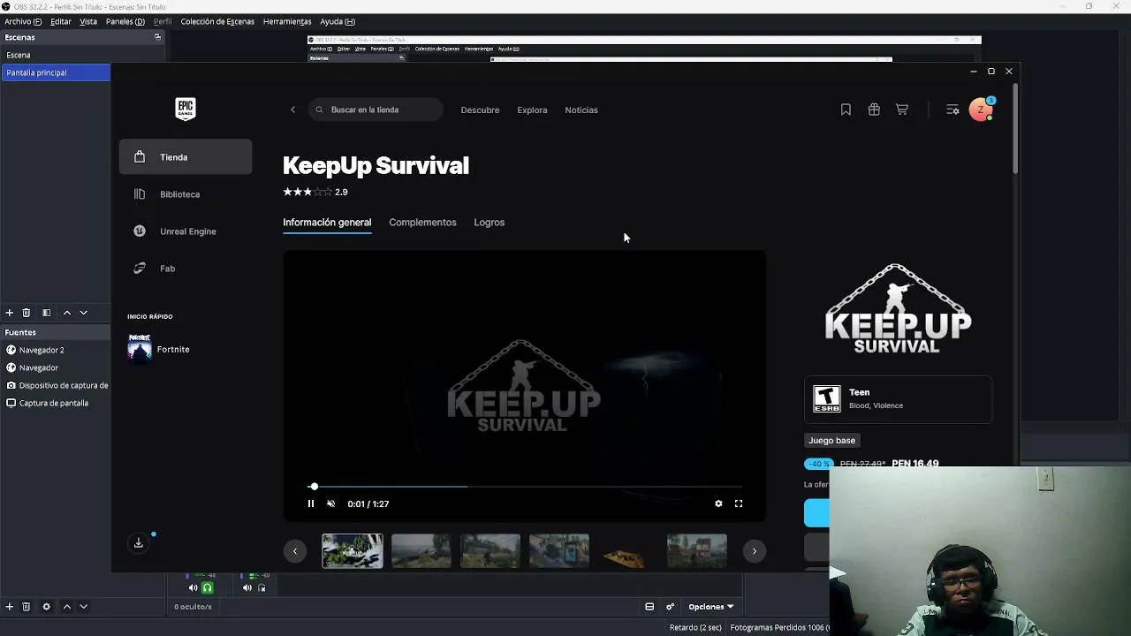Enter fullscreen in the trailer player
Screen dimensions: 1131x636
[x=739, y=503]
